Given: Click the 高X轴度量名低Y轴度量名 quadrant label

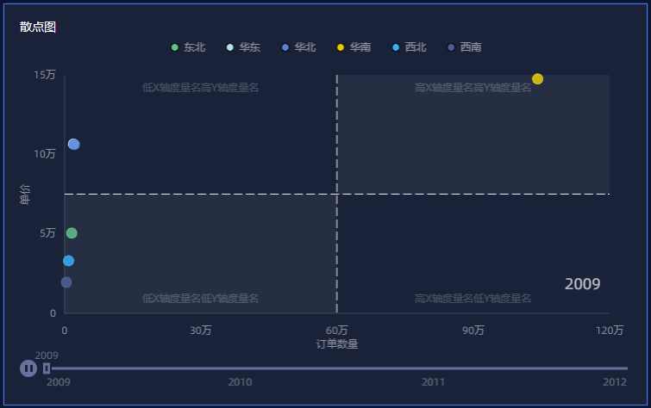Looking at the screenshot, I should (473, 298).
